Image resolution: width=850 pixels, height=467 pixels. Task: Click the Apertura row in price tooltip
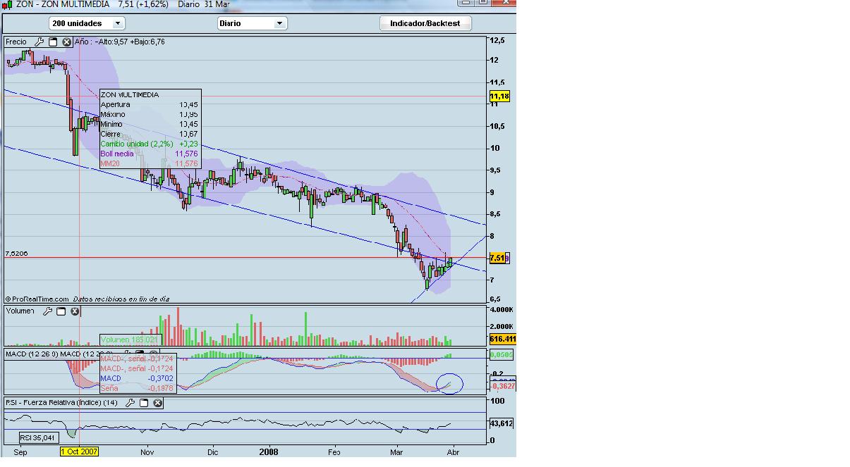(x=150, y=104)
